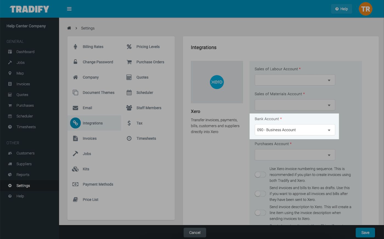384x239 pixels.
Task: Click the TRADIFY logo
Action: (29, 9)
